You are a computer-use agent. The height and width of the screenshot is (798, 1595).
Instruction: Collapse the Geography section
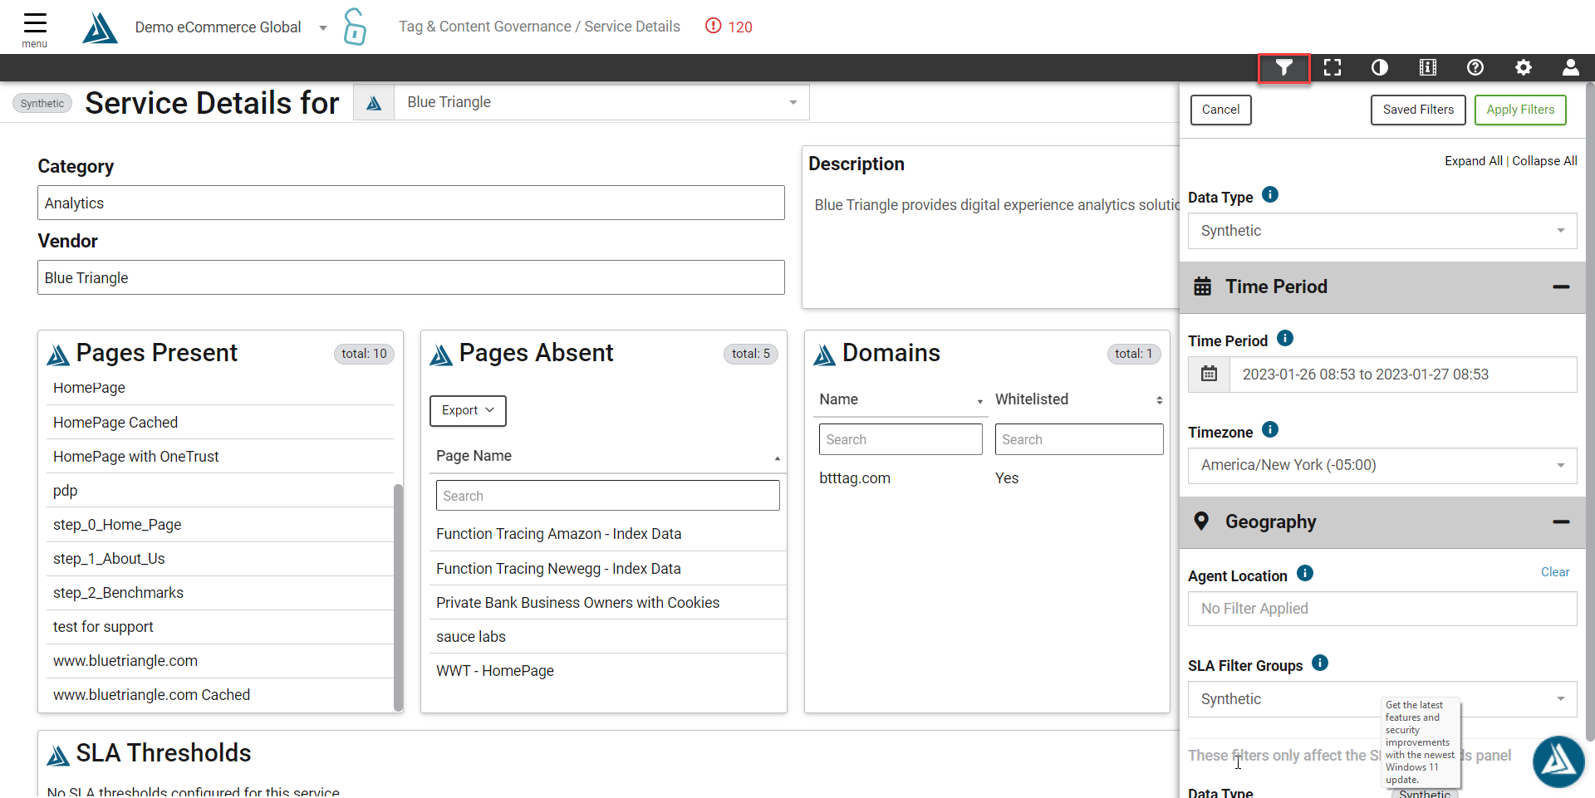[x=1561, y=521]
